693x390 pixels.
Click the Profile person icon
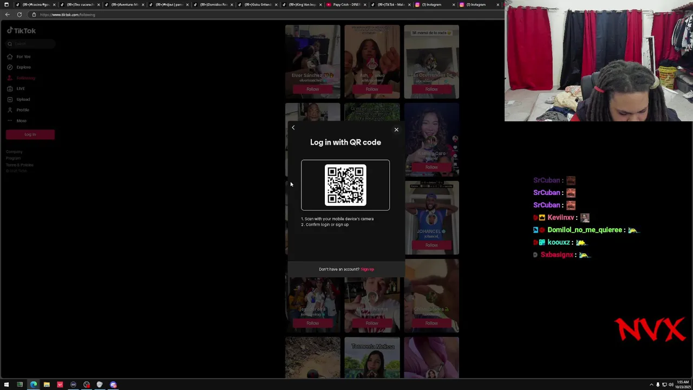coord(10,110)
